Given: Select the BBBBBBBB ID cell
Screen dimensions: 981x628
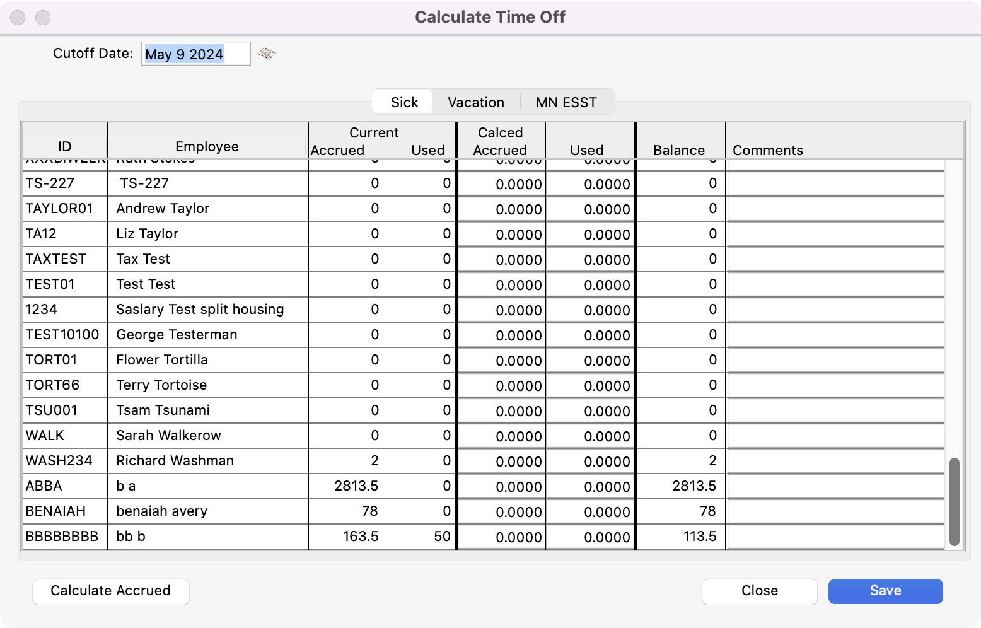Looking at the screenshot, I should click(63, 537).
